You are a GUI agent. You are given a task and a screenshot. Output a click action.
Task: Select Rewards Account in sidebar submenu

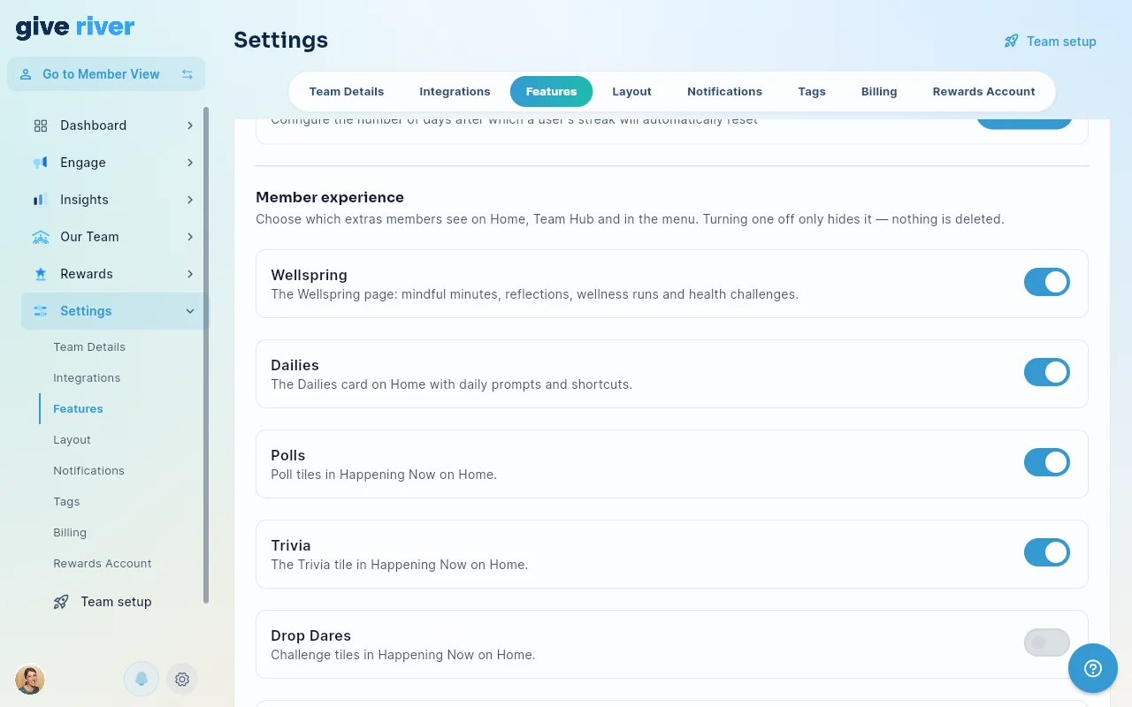coord(103,563)
